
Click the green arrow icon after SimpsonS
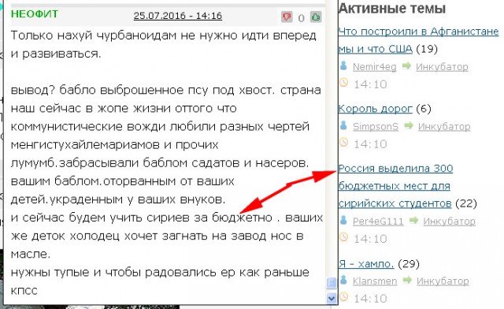[409, 125]
